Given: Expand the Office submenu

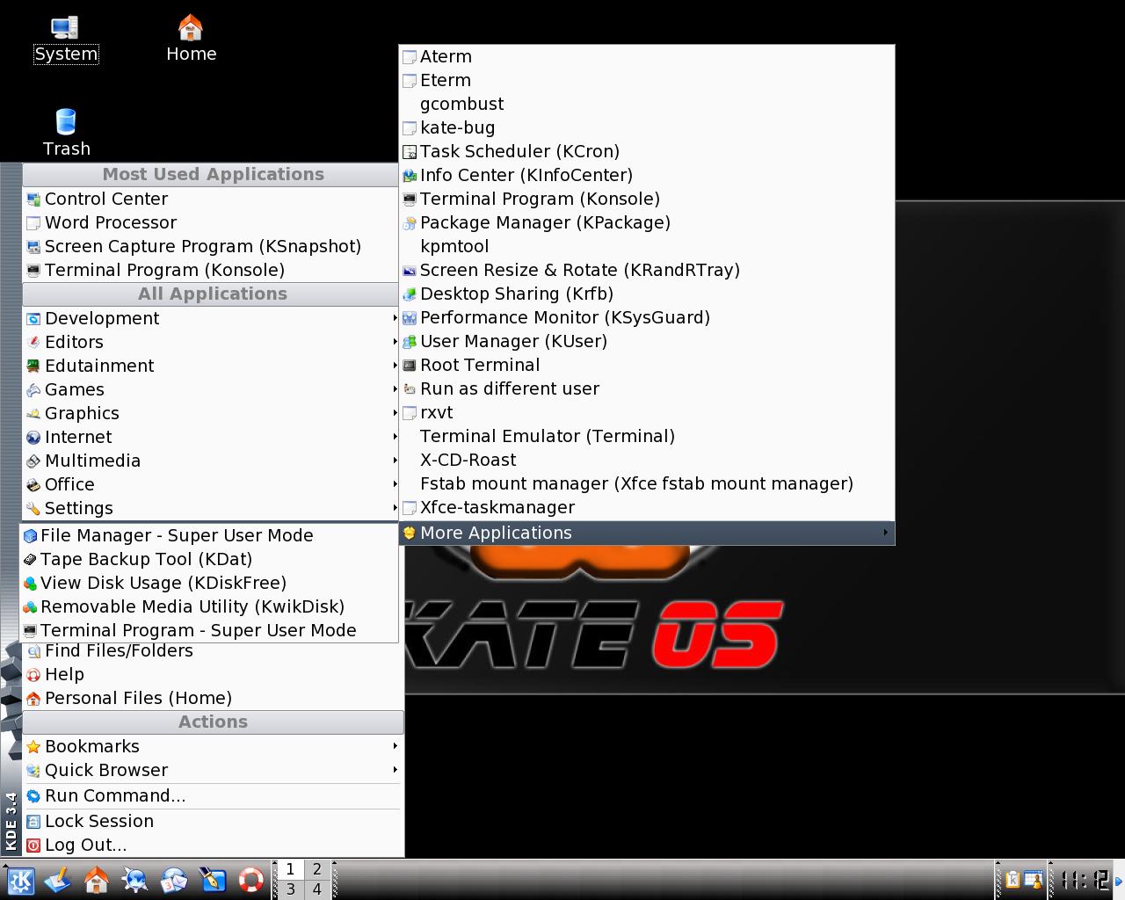Looking at the screenshot, I should (210, 485).
